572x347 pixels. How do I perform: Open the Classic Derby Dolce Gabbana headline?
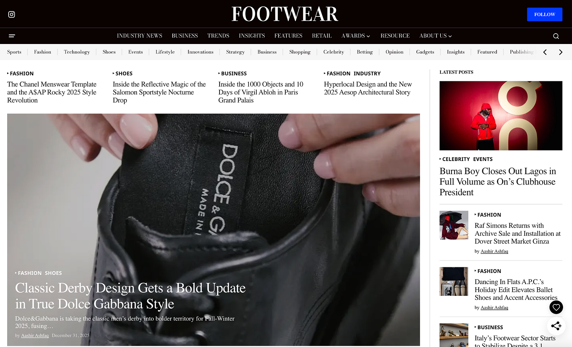pos(130,296)
